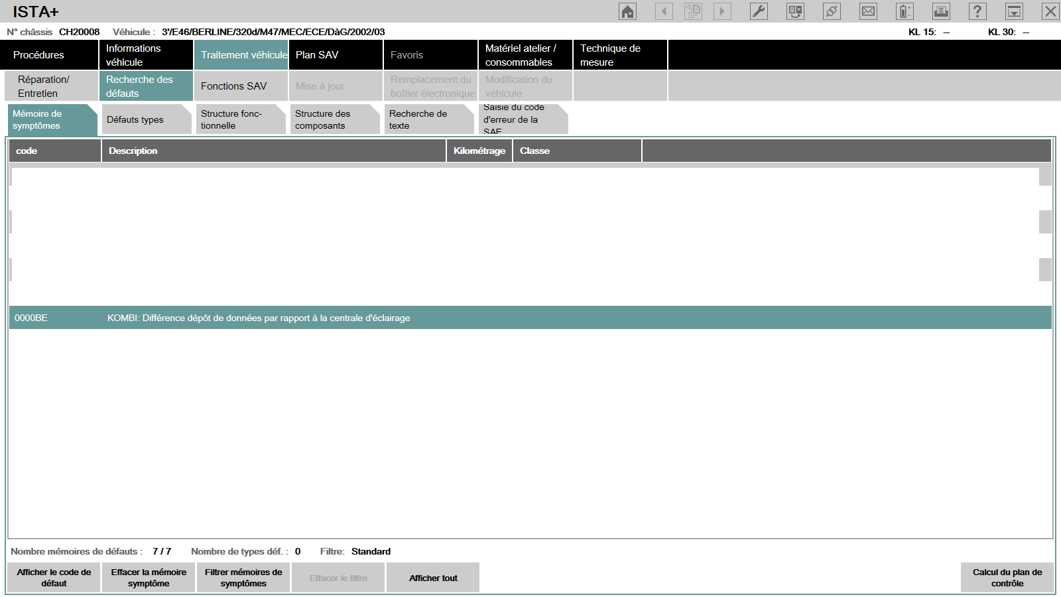Minimize ISTA with the collapse-window icon
The image size is (1061, 597).
(1014, 11)
